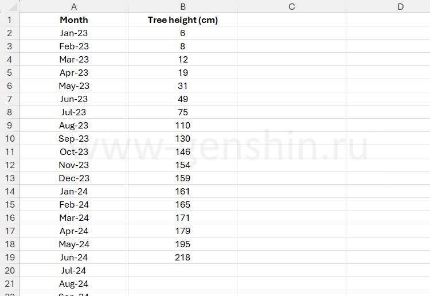Image resolution: width=430 pixels, height=296 pixels.
Task: Select row 19 header
Action: pyautogui.click(x=10, y=258)
